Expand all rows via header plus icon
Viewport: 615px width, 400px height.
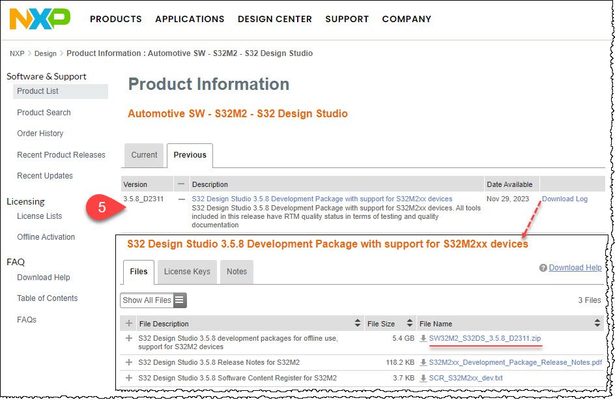point(129,323)
